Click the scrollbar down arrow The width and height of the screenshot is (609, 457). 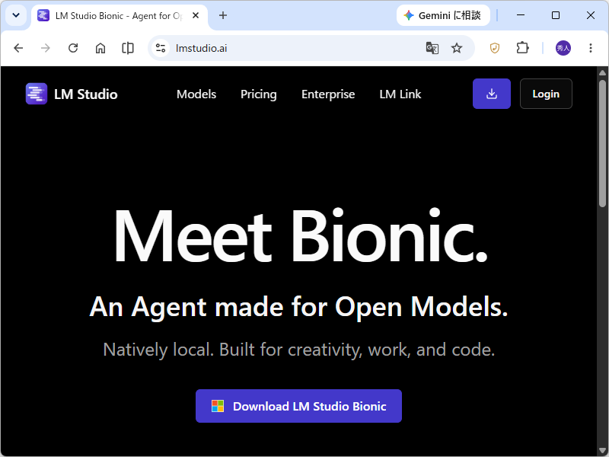pos(602,451)
